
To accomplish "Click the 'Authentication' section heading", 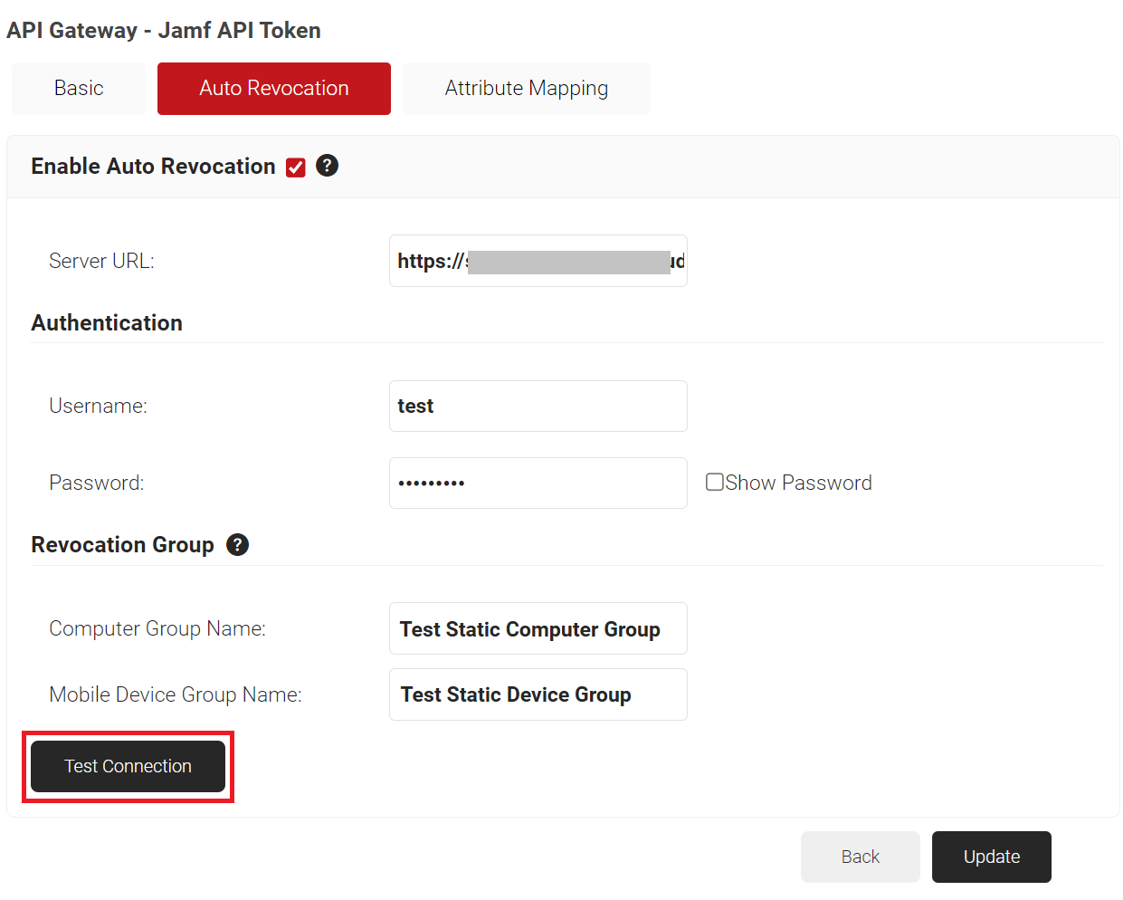I will [x=107, y=323].
